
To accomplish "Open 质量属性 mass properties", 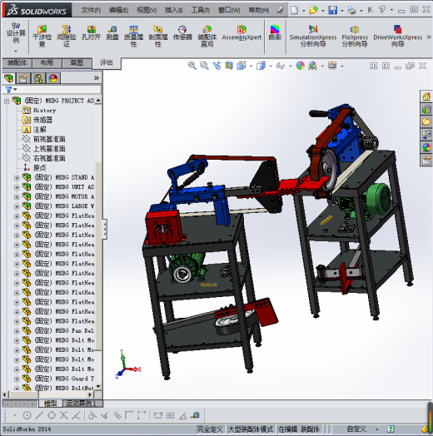I will coord(133,36).
